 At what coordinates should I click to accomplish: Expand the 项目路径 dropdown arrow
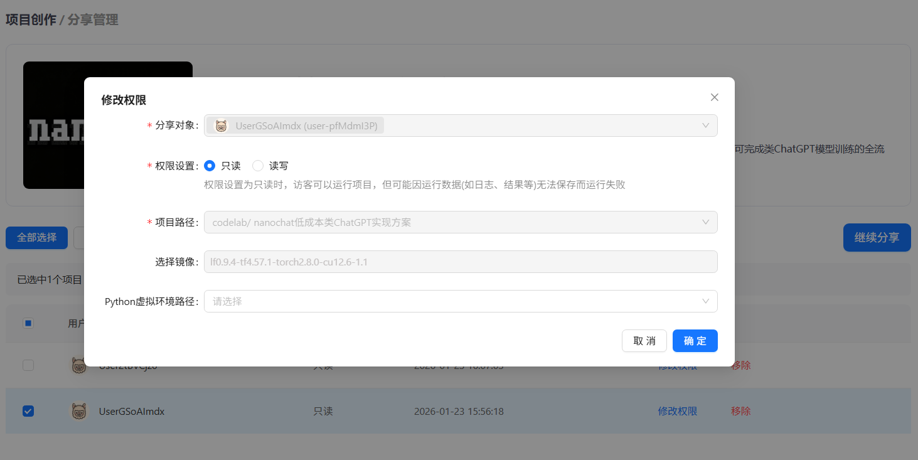[x=705, y=222]
